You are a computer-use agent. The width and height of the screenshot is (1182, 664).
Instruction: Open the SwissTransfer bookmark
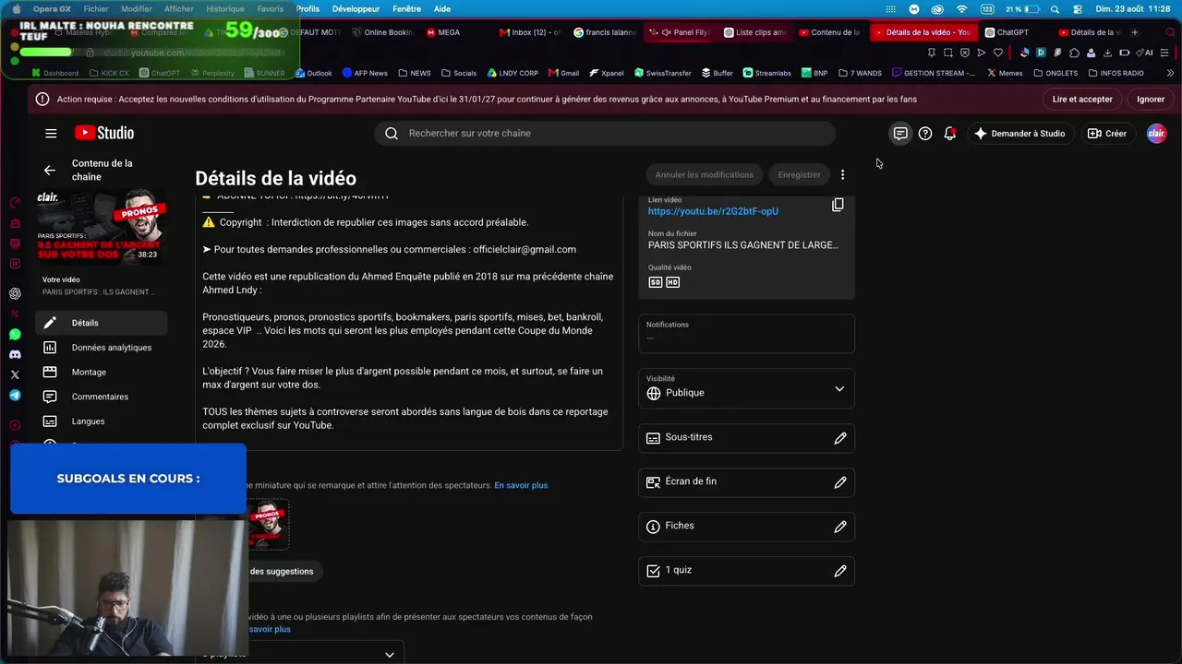[663, 73]
